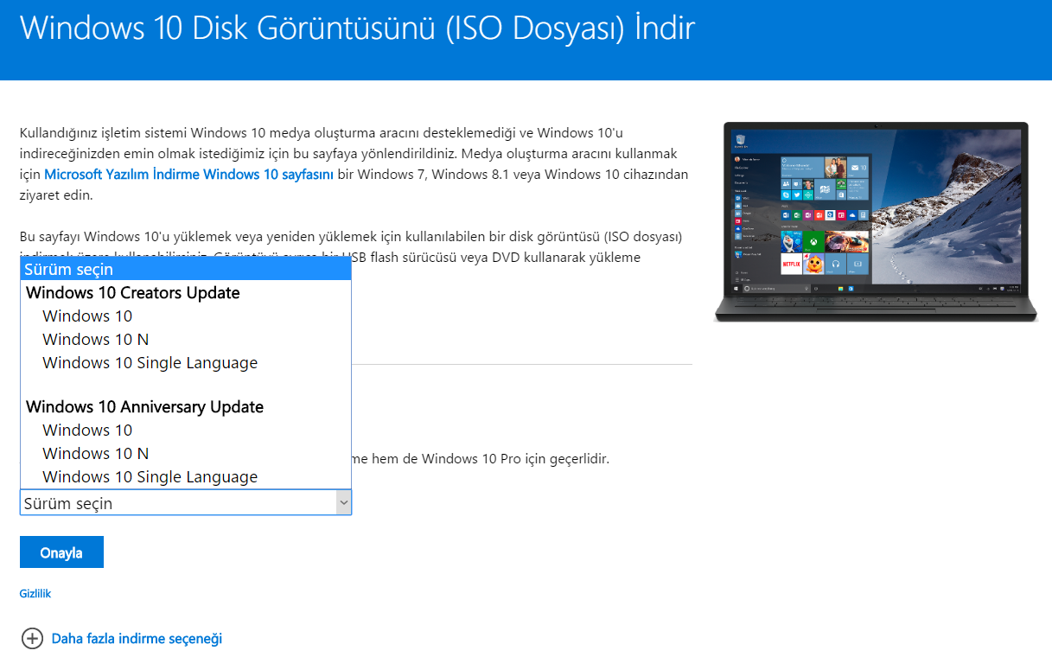The width and height of the screenshot is (1052, 657).
Task: Click the circled plus icon for more downloads
Action: [x=32, y=639]
